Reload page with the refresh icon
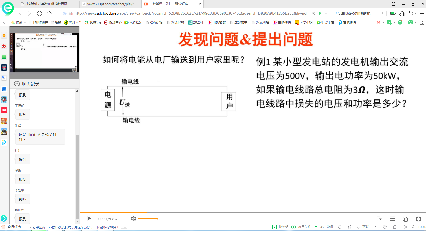Viewport: 426px width, 231px height. click(x=39, y=13)
